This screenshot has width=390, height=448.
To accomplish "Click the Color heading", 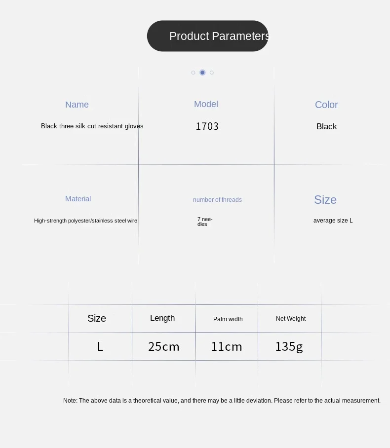I will pyautogui.click(x=326, y=105).
